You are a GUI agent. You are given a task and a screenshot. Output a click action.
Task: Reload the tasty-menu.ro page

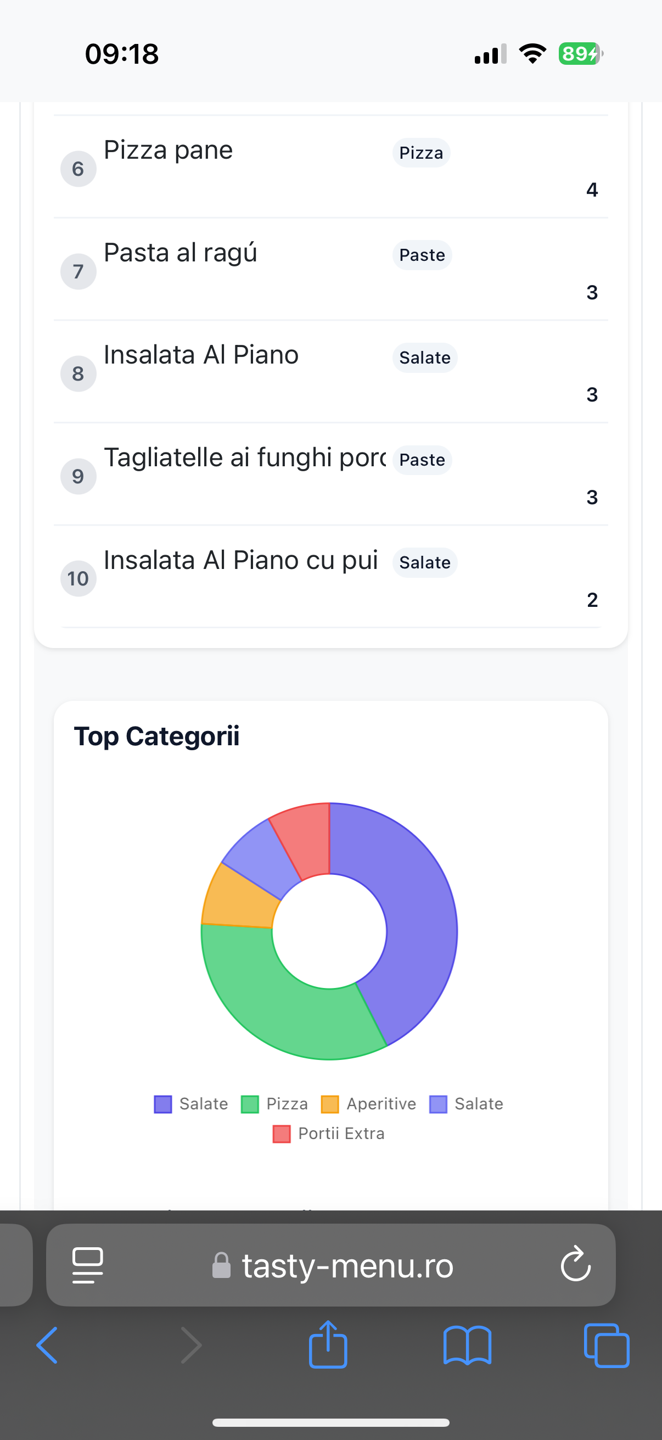click(575, 1264)
